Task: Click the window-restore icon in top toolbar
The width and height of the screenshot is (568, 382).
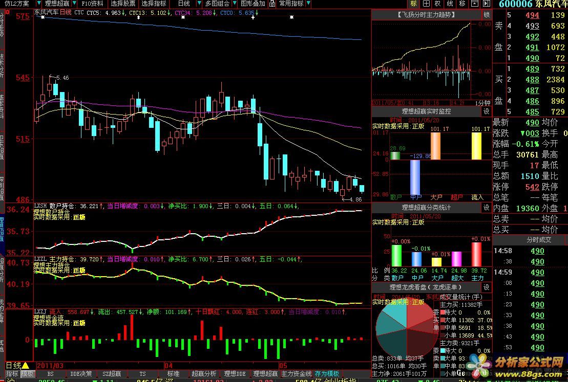Action: [x=475, y=4]
